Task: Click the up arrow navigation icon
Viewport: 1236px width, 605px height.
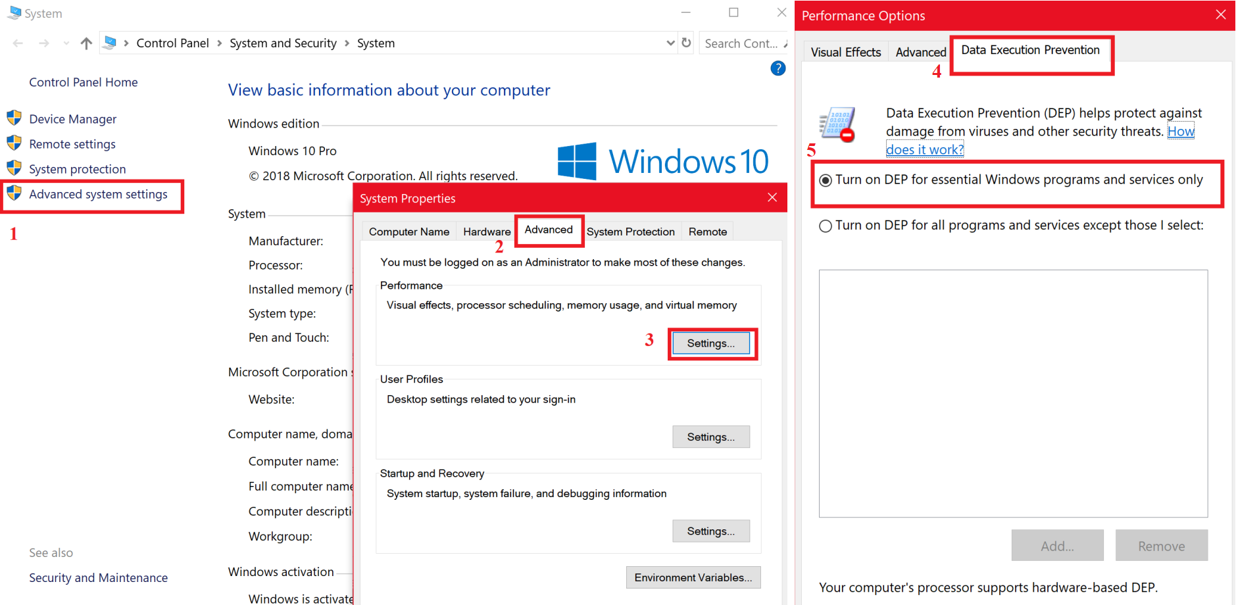Action: (x=86, y=43)
